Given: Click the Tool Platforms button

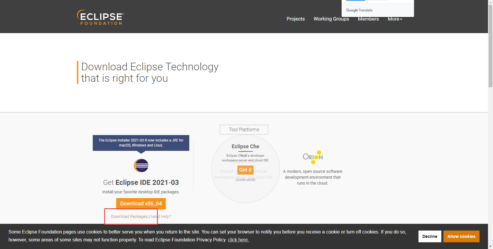Looking at the screenshot, I should 244,129.
